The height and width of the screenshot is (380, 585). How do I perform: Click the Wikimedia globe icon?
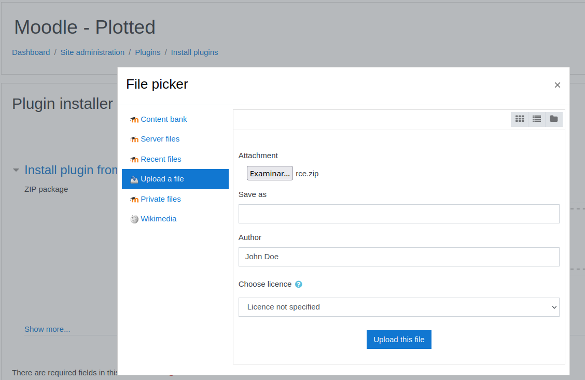[x=134, y=219]
